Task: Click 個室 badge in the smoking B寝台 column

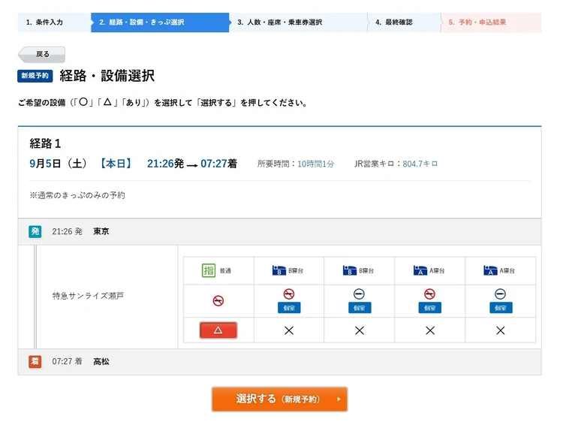Action: tap(360, 308)
